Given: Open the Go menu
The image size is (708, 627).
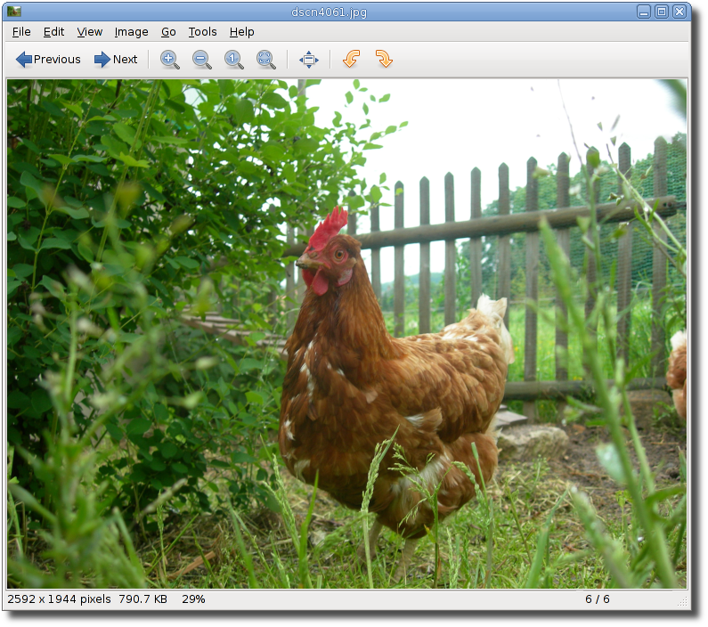Looking at the screenshot, I should click(x=168, y=32).
